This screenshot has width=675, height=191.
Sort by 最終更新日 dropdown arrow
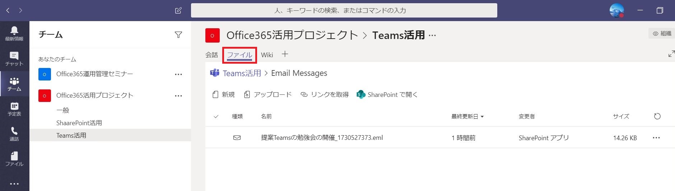click(482, 117)
